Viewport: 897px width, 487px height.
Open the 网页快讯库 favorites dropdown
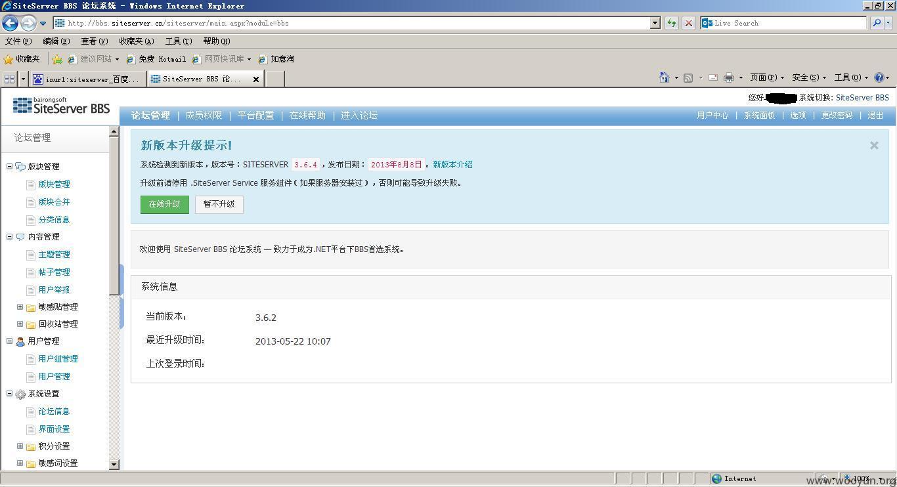(x=221, y=59)
